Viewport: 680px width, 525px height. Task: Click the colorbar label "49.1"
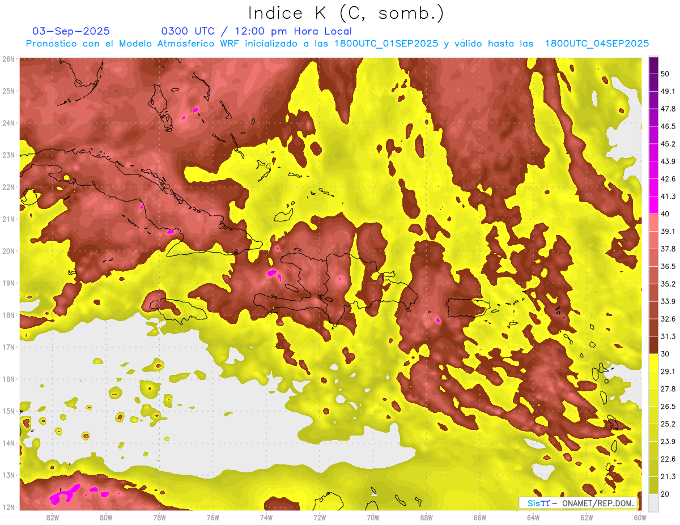[x=668, y=91]
